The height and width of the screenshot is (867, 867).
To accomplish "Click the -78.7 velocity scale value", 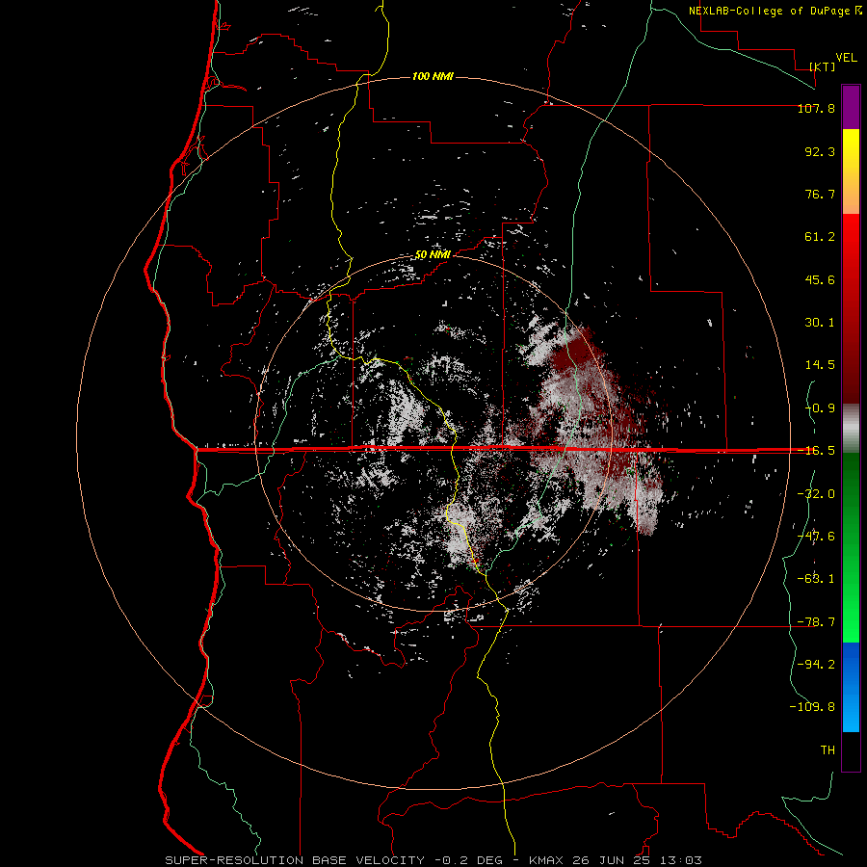I will pos(816,621).
